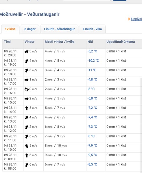This screenshot has width=142, height=173.
Task: Click variable wind icon at 16:00
Action: pyautogui.click(x=27, y=89)
